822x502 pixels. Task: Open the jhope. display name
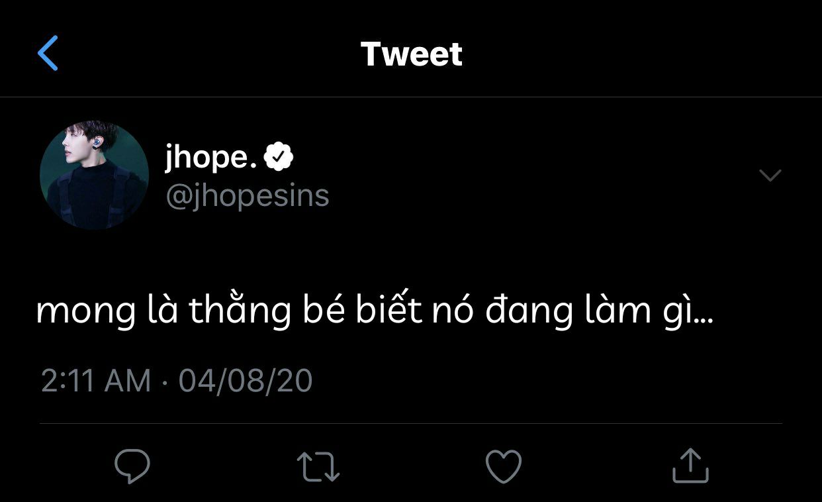210,158
